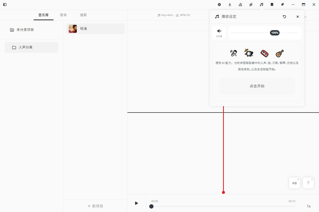
Task: Open the playback settings music note icon
Action: coord(261,5)
